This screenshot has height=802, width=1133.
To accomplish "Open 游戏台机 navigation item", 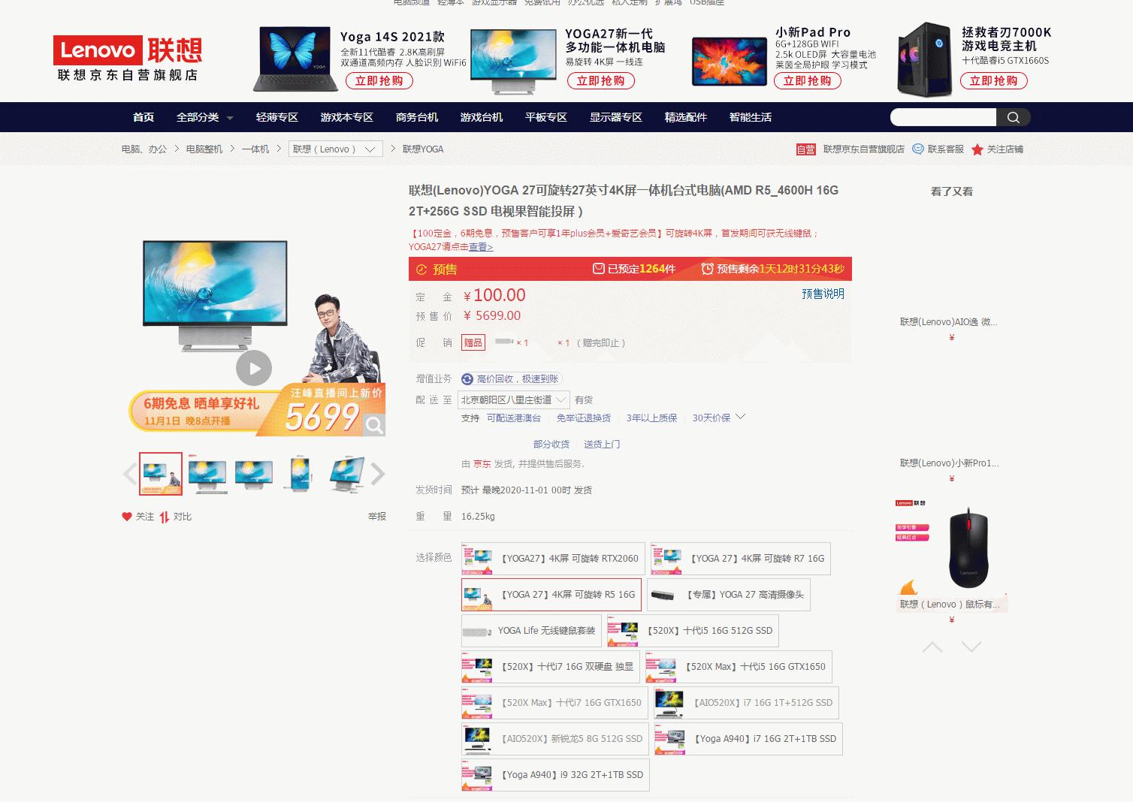I will (x=482, y=117).
